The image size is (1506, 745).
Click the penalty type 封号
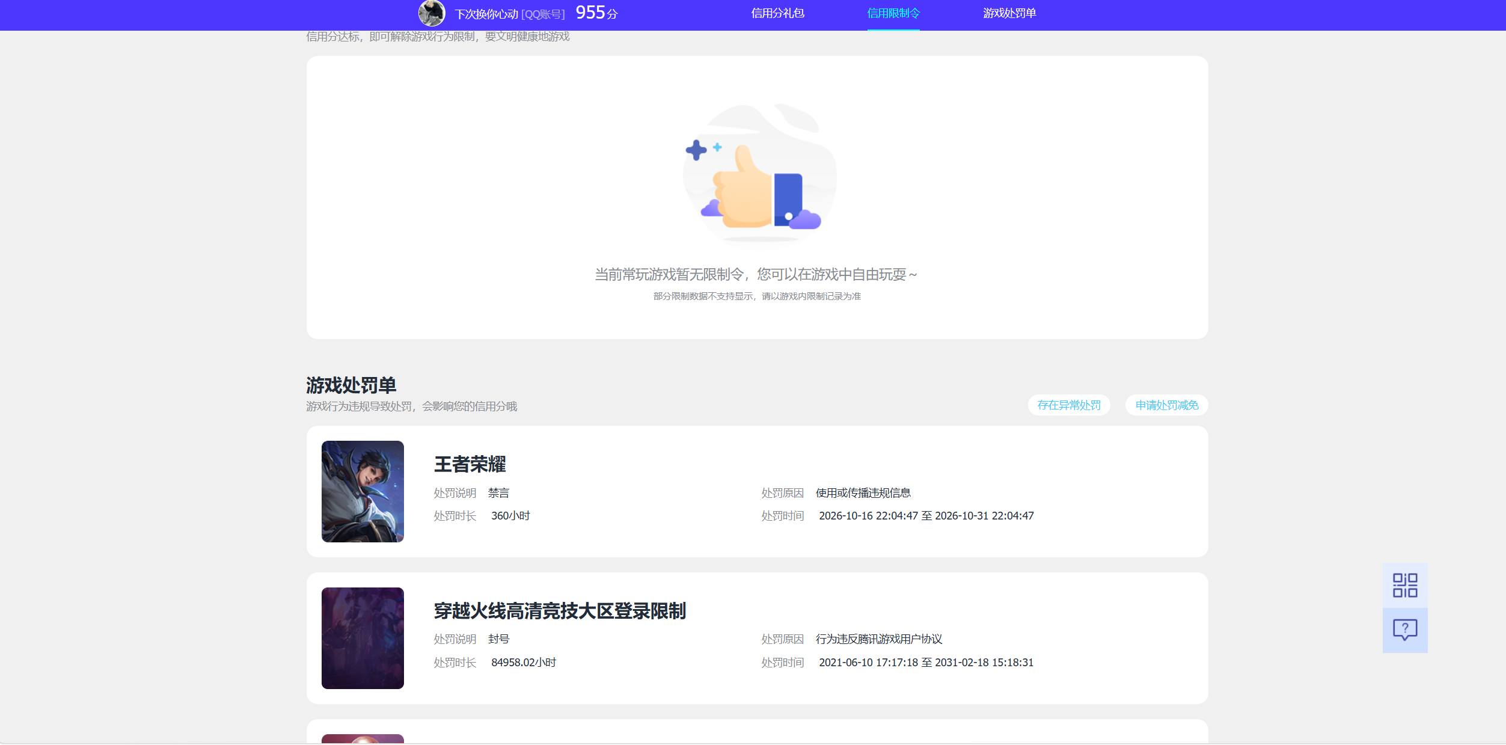(x=498, y=639)
